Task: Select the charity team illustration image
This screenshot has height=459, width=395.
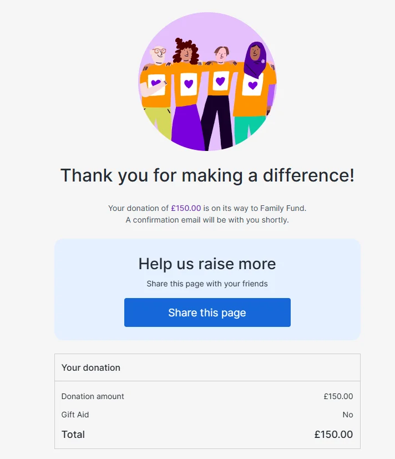Action: tap(207, 82)
